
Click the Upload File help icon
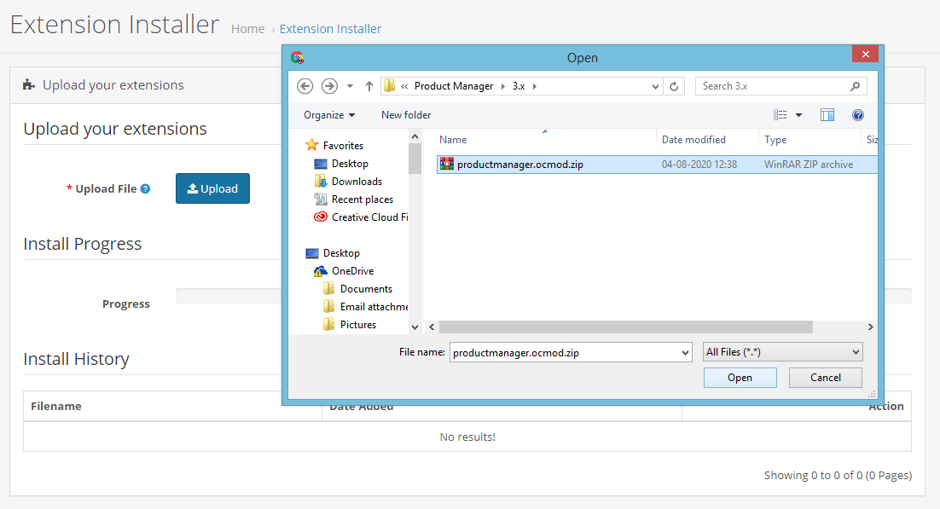[x=145, y=189]
